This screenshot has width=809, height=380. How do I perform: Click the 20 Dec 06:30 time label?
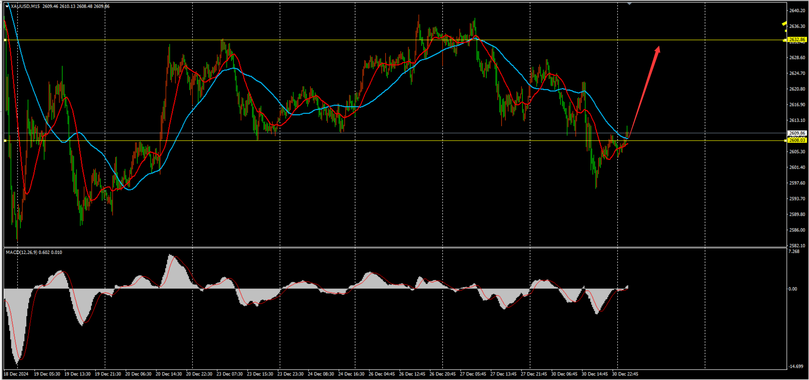(138, 374)
